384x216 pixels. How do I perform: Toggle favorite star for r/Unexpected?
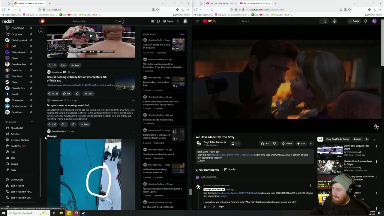(31, 100)
